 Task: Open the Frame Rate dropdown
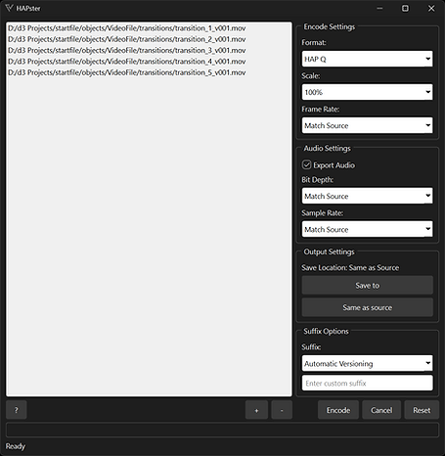(x=368, y=125)
